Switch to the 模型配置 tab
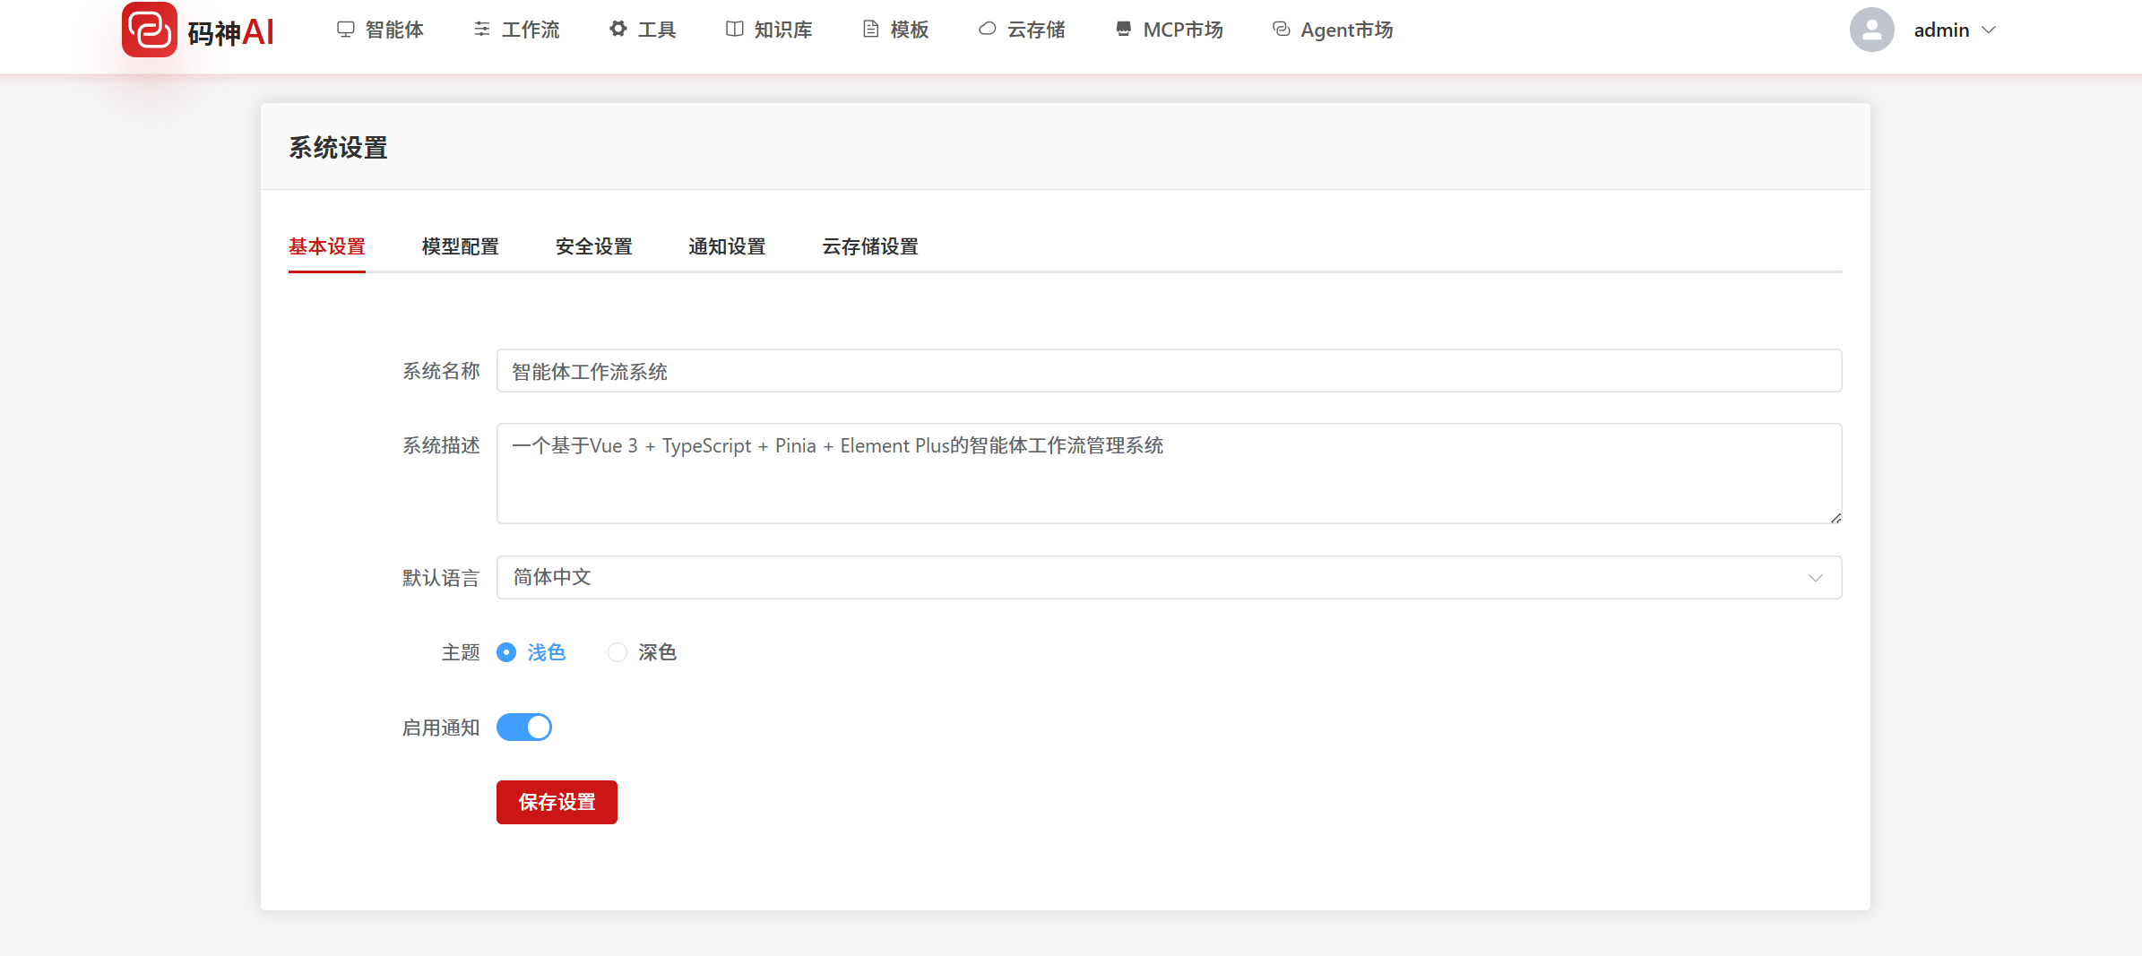The height and width of the screenshot is (956, 2142). pyautogui.click(x=460, y=246)
